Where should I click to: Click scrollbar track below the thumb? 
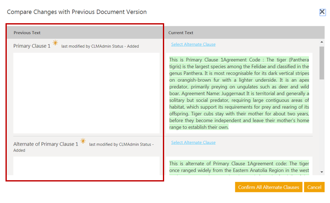pyautogui.click(x=322, y=127)
